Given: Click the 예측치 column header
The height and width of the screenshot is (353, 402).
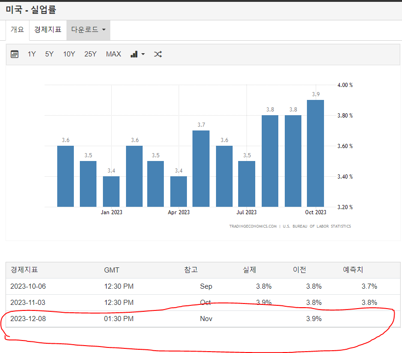Looking at the screenshot, I should 353,270.
